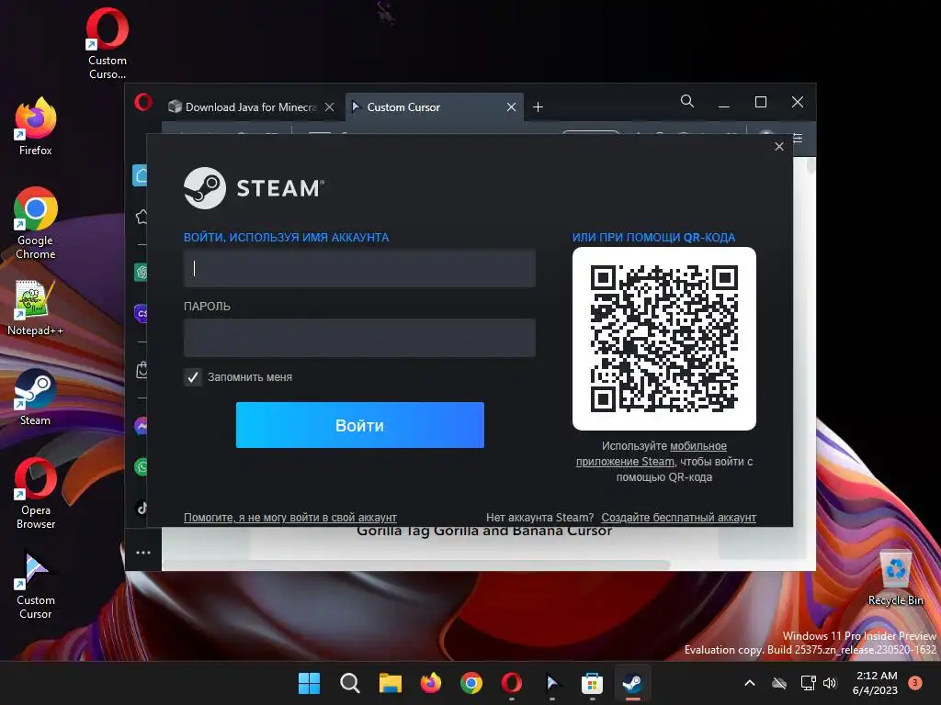The image size is (941, 705).
Task: Open Custom Cursor app on the taskbar
Action: click(x=551, y=683)
